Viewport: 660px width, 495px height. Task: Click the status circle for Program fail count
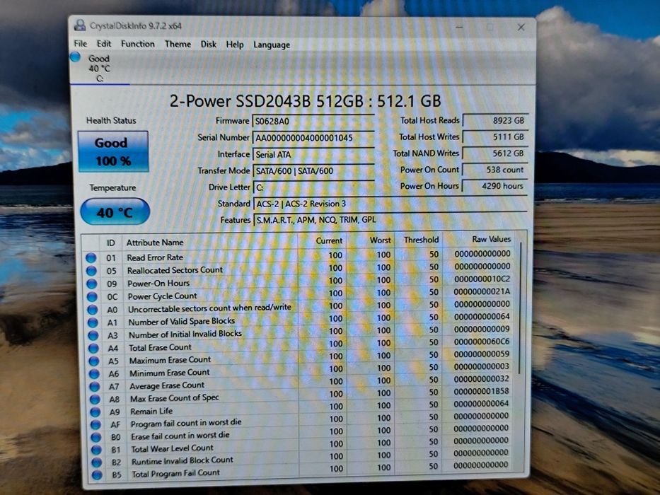coord(96,424)
